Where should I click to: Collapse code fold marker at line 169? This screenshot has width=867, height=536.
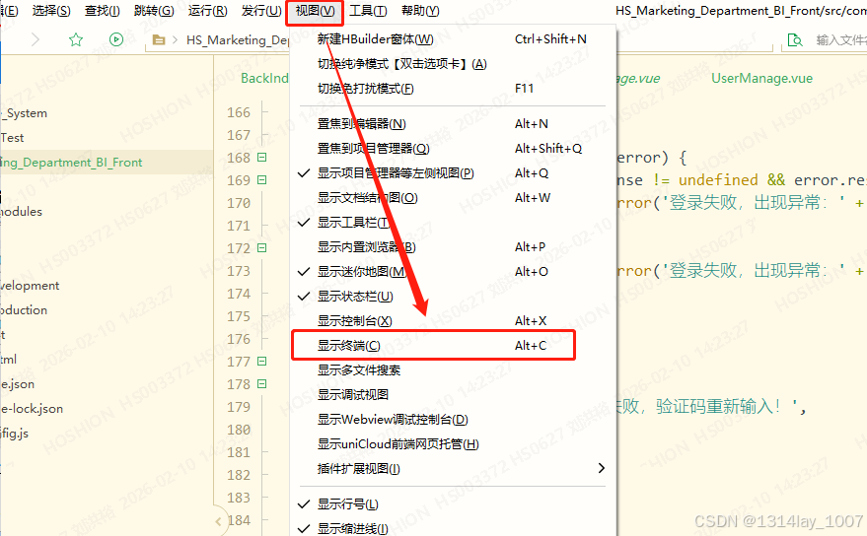tap(262, 180)
